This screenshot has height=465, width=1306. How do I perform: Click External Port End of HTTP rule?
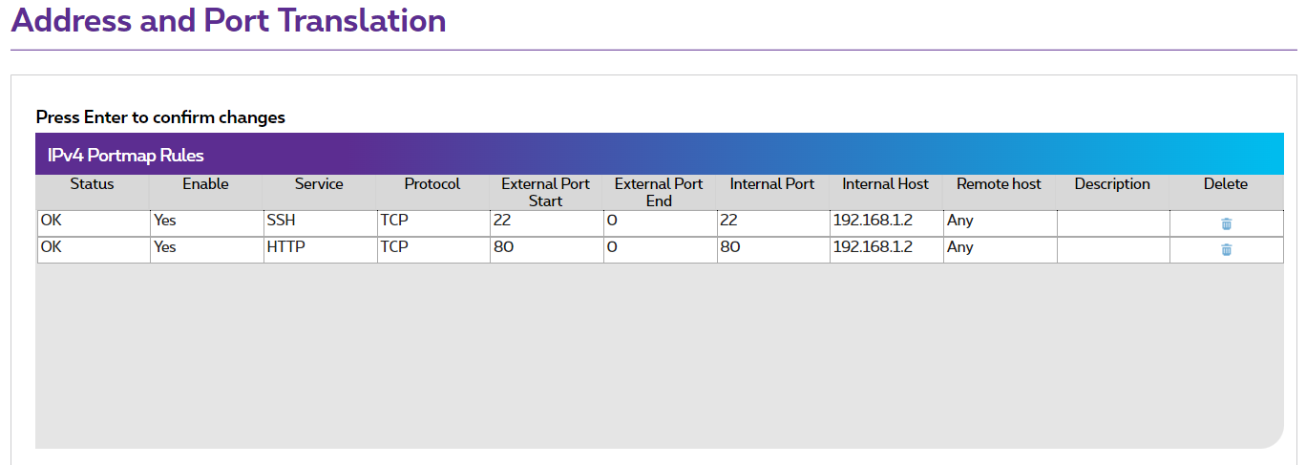pos(660,248)
